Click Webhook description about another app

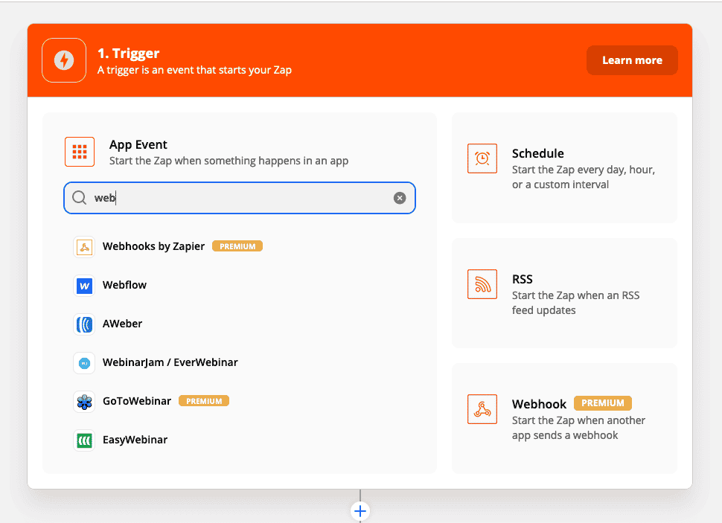click(578, 428)
